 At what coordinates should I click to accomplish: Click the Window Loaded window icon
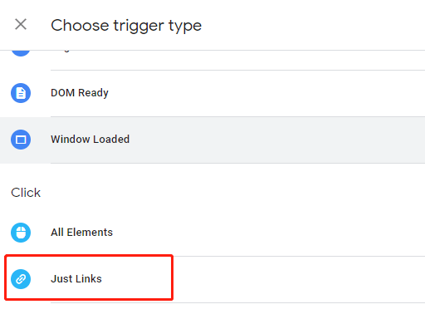[x=21, y=140]
